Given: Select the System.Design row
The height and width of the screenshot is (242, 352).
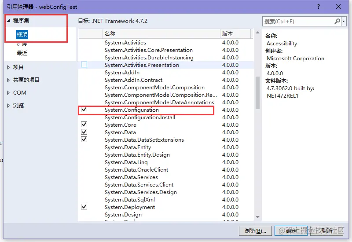Looking at the screenshot, I should click(166, 215).
